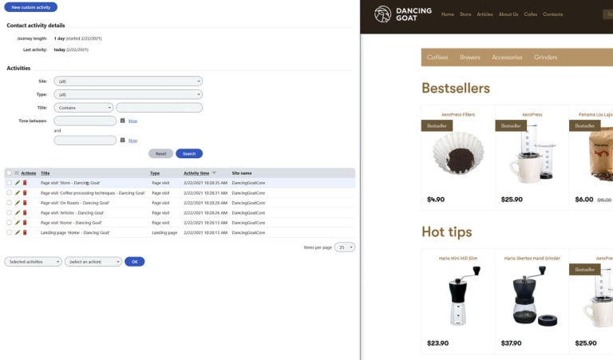Open the items per page dropdown
Viewport: 613px width, 360px height.
click(345, 247)
